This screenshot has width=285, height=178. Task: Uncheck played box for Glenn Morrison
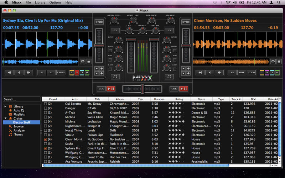(x=46, y=139)
